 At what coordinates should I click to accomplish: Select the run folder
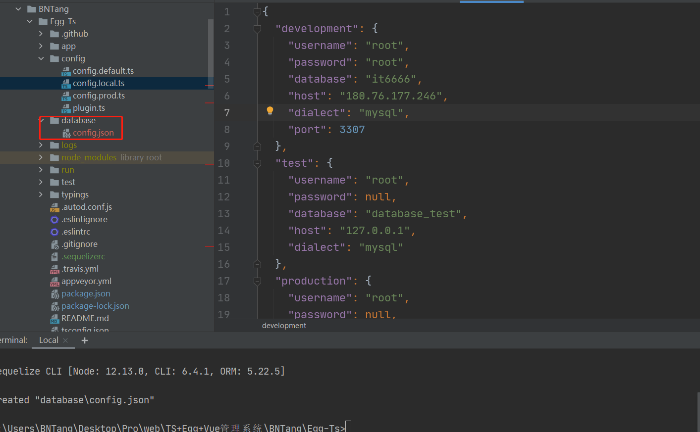[67, 170]
